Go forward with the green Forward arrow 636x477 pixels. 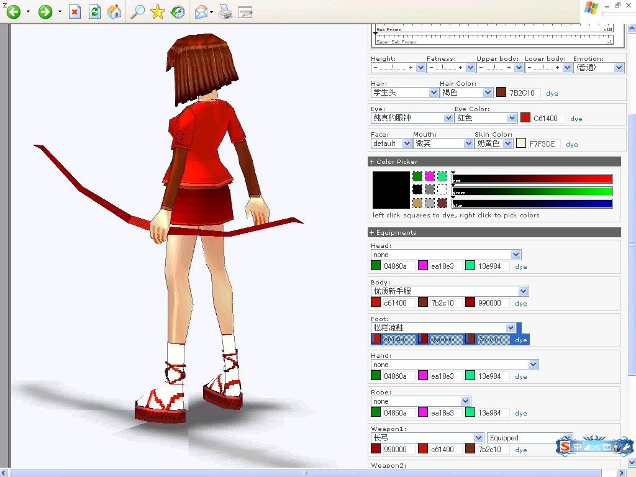tap(45, 11)
